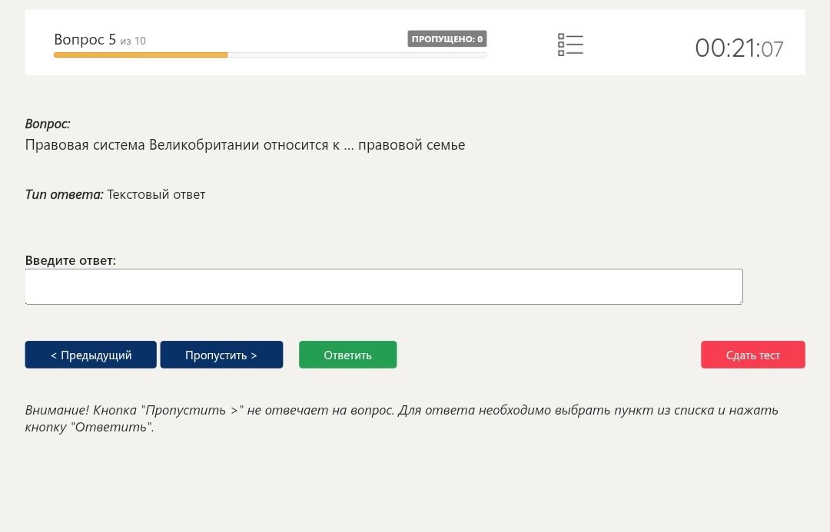Skip the question with Пропустить

221,355
